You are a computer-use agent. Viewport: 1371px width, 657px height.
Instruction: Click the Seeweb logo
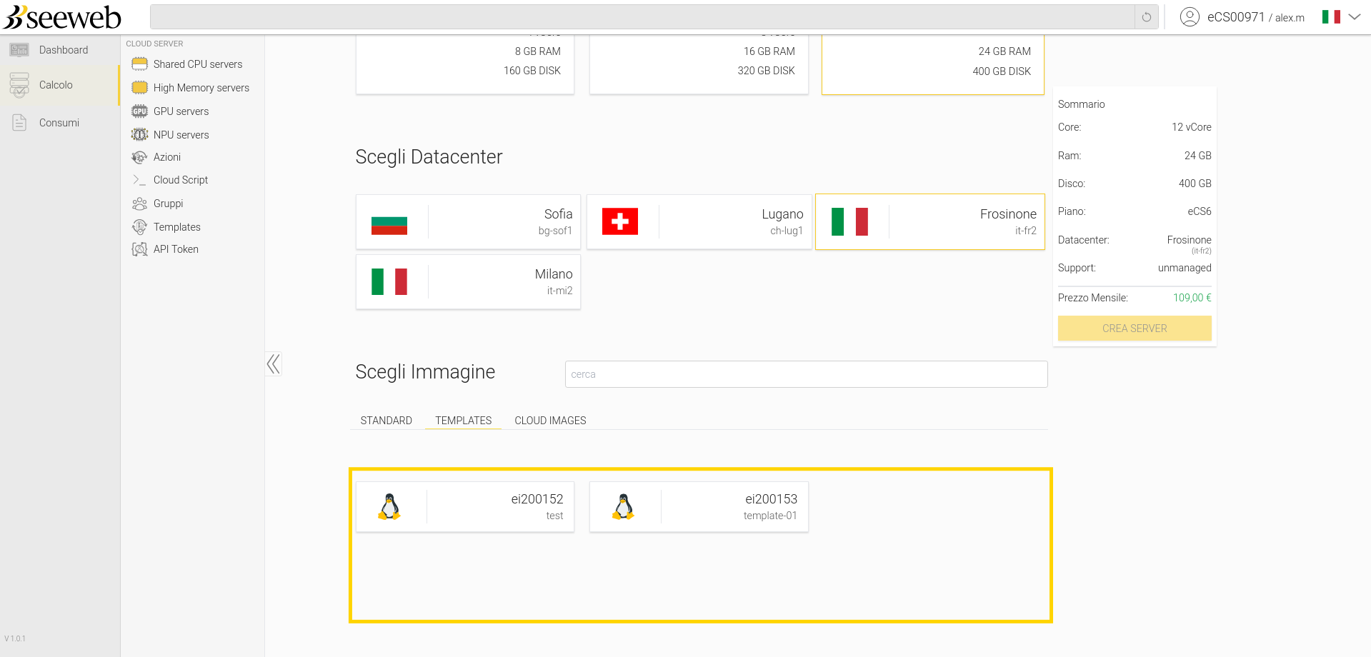click(62, 16)
